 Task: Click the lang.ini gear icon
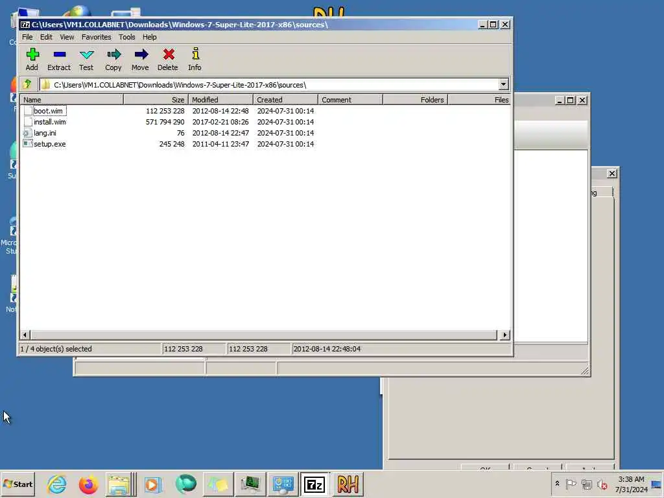pyautogui.click(x=28, y=133)
